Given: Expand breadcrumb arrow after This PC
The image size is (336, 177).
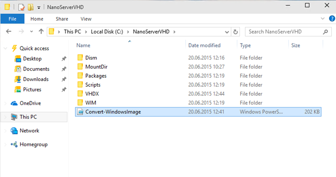Looking at the screenshot, I should 86,32.
